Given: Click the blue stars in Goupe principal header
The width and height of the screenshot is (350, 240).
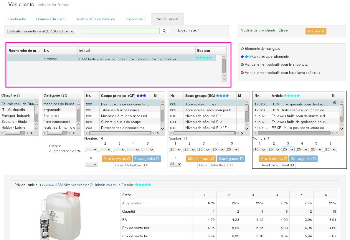Looking at the screenshot, I should (x=141, y=95).
